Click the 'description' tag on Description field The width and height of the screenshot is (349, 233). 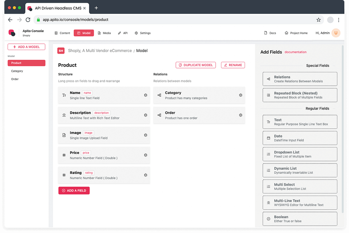(101, 113)
